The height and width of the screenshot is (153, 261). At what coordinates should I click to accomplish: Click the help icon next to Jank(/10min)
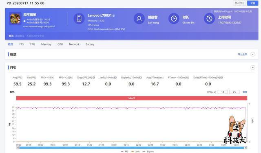click(115, 78)
